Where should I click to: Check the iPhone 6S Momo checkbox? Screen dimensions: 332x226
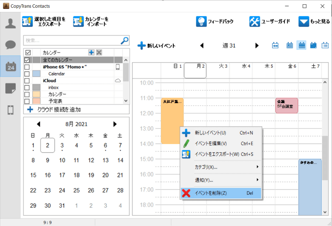pos(27,67)
